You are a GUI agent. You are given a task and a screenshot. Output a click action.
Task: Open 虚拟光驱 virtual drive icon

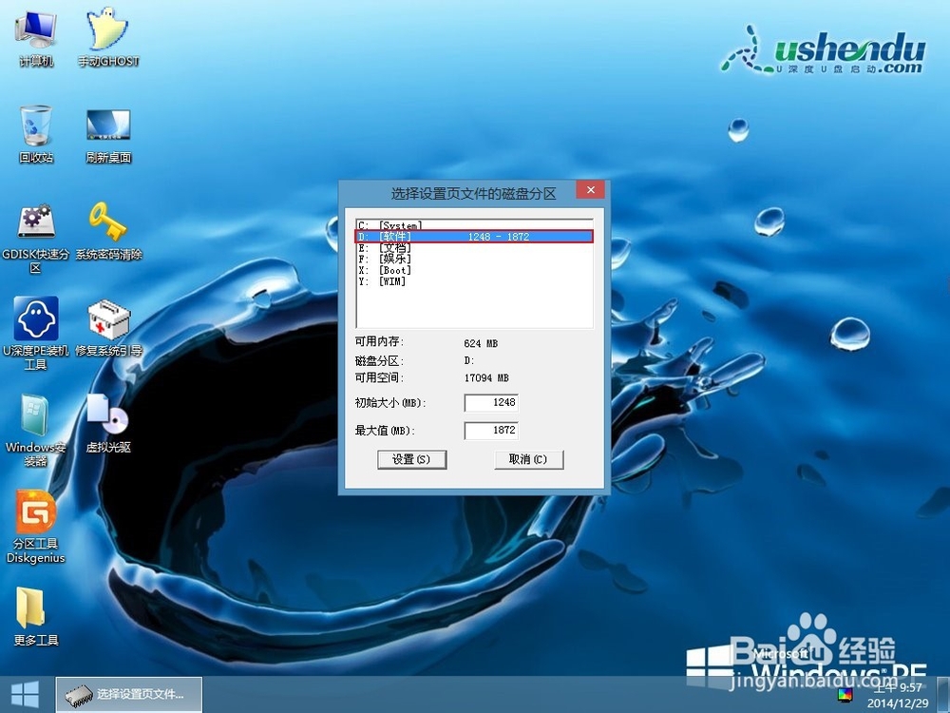108,424
